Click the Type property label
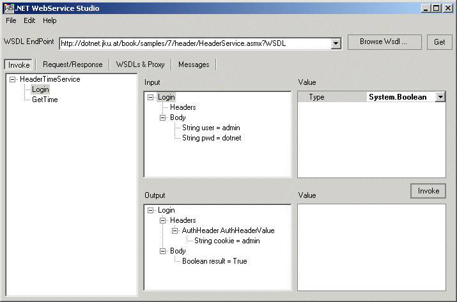 tap(316, 97)
